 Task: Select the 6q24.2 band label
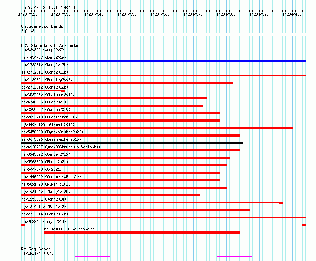(28, 31)
